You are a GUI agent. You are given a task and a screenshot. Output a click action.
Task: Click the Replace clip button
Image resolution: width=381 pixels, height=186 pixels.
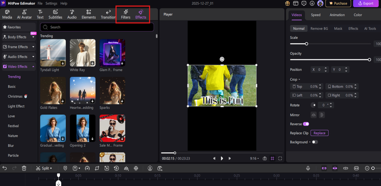coord(319,133)
